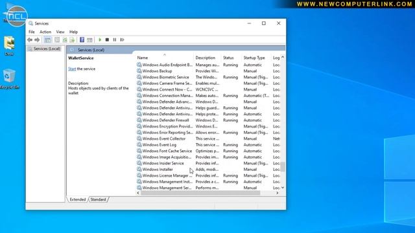
Task: Select the Windows Installer gear icon
Action: pos(139,169)
